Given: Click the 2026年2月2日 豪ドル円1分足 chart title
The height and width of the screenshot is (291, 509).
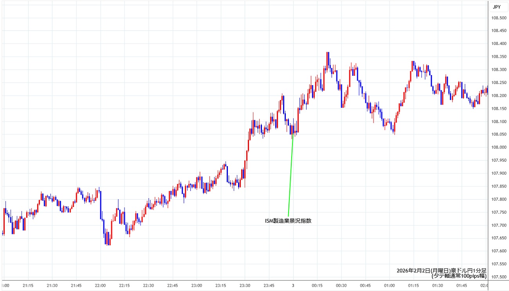Looking at the screenshot, I should pyautogui.click(x=441, y=270).
